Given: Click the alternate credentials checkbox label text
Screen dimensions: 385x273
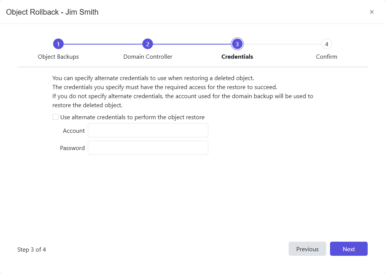Looking at the screenshot, I should pyautogui.click(x=131, y=117).
